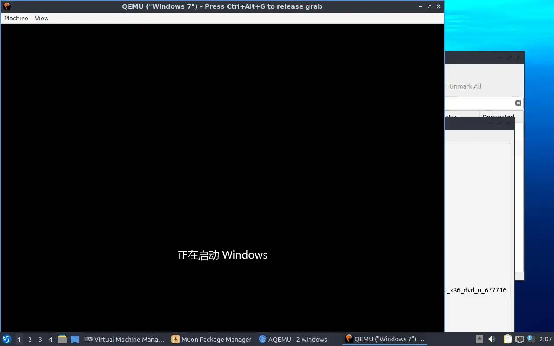
Task: Open the file manager launcher icon
Action: [x=62, y=339]
